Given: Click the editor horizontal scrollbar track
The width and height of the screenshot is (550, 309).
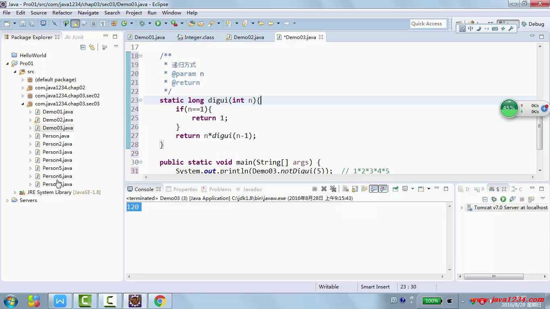Looking at the screenshot, I should point(339,177).
